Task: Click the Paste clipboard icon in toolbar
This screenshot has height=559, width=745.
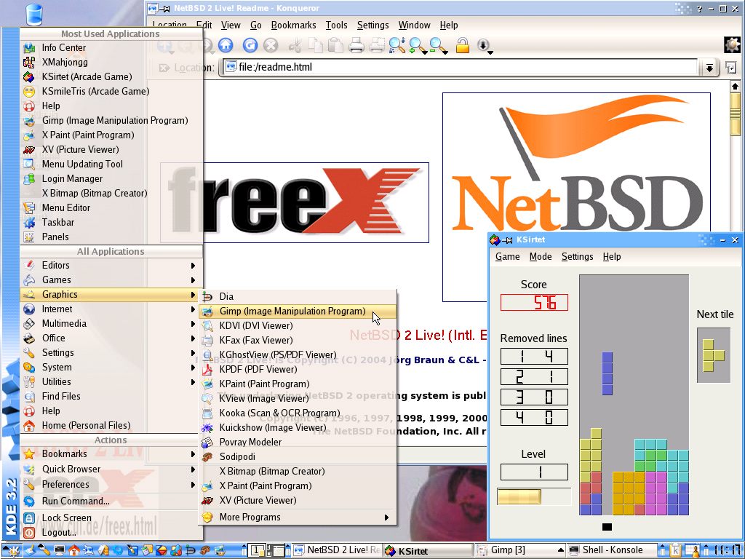Action: [335, 45]
